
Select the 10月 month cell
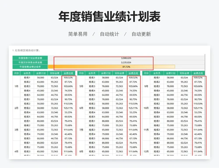tap(146, 108)
